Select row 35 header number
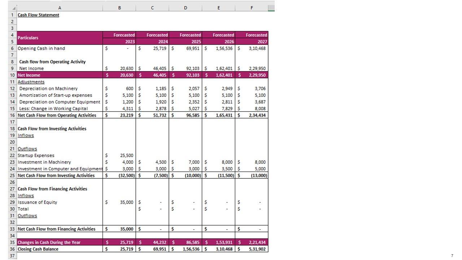Image resolution: width=462 pixels, height=260 pixels. coord(12,242)
